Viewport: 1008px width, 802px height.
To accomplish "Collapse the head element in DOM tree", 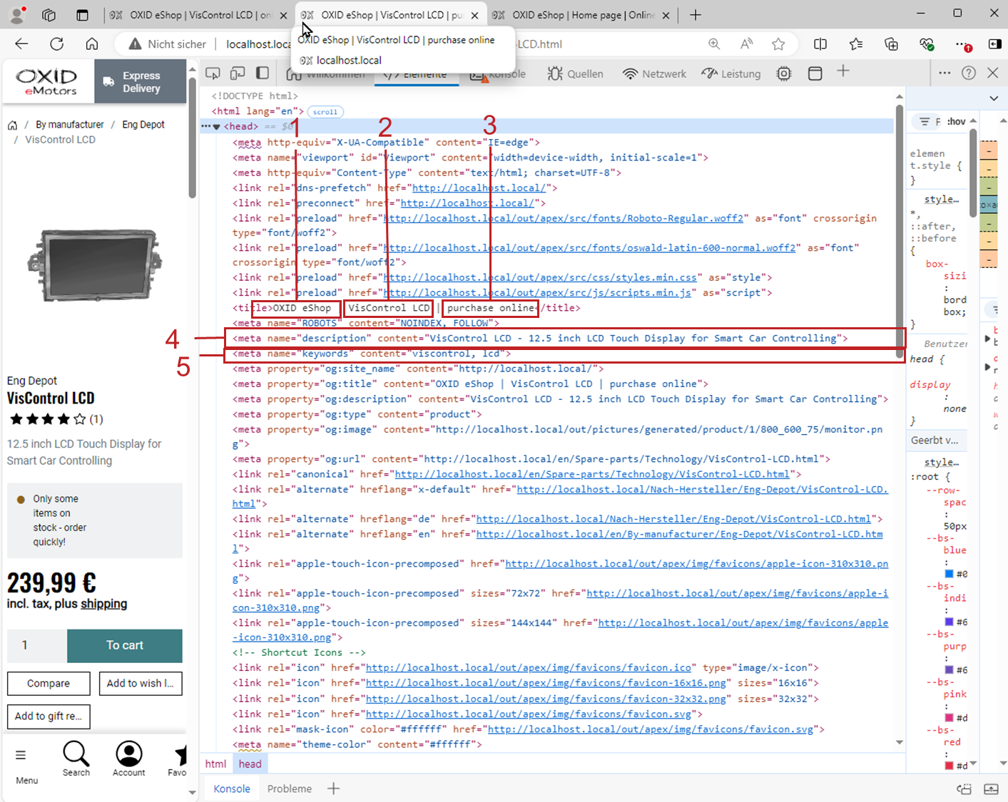I will [217, 127].
